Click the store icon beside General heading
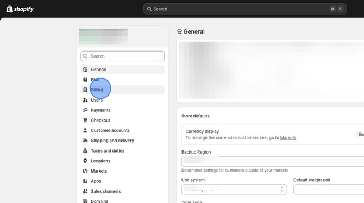This screenshot has height=203, width=364. click(x=179, y=32)
